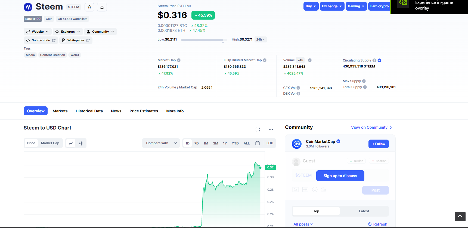Show Latest community posts
This screenshot has height=228, width=468.
pos(364,211)
